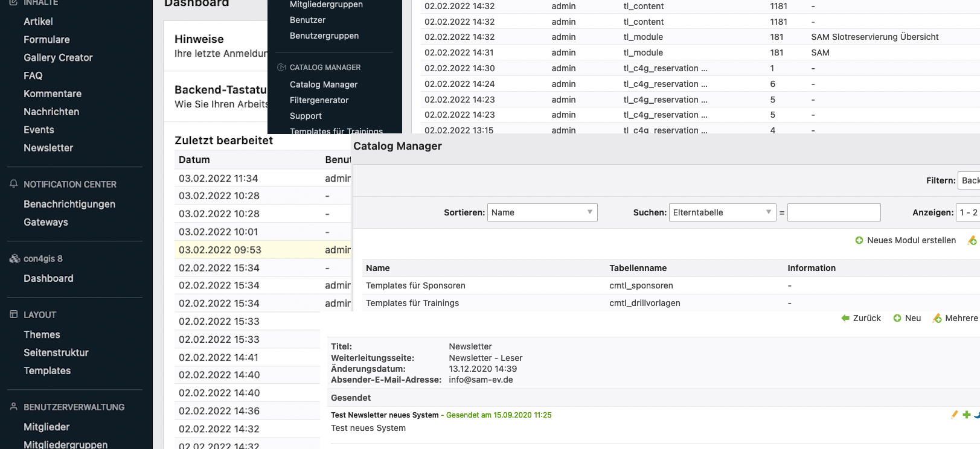Screen dimensions: 980x449
Task: Click the bell icon beside Notification Center
Action: (14, 184)
